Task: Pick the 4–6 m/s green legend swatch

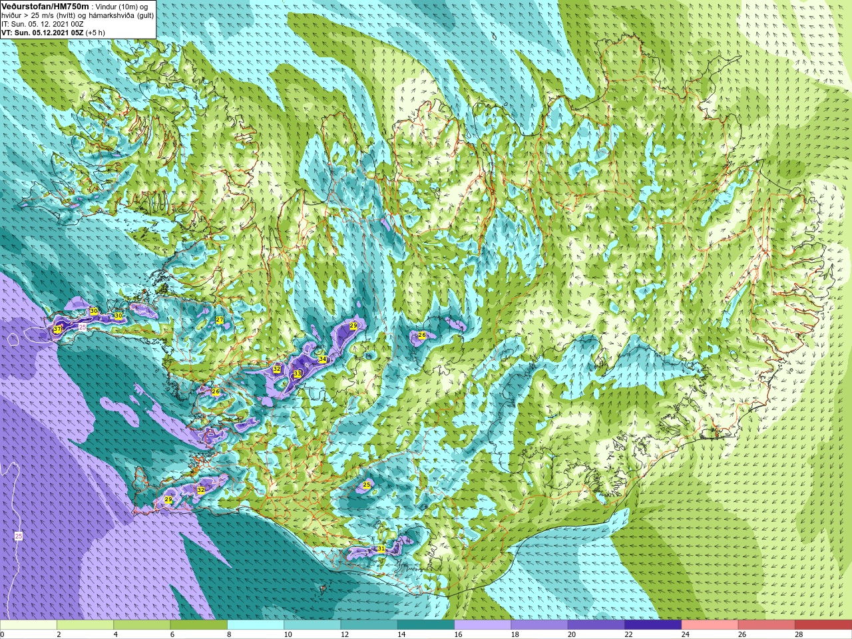Action: coord(142,625)
